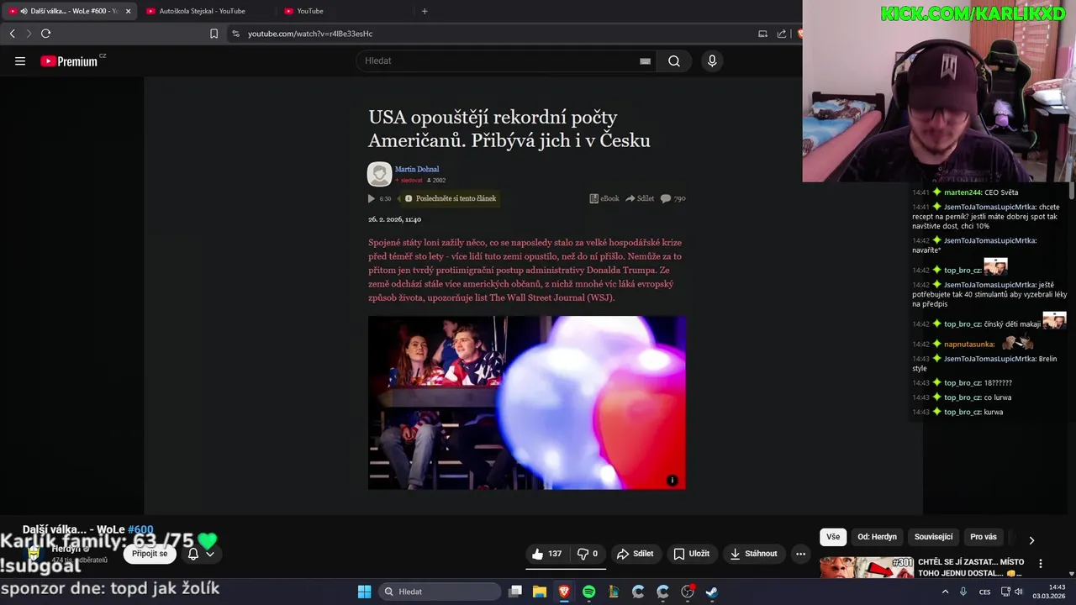The height and width of the screenshot is (605, 1076).
Task: Click Sdílet share option in article
Action: point(640,198)
